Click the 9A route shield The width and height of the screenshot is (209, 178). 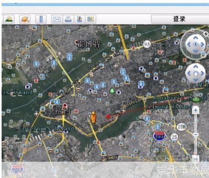coord(147,44)
